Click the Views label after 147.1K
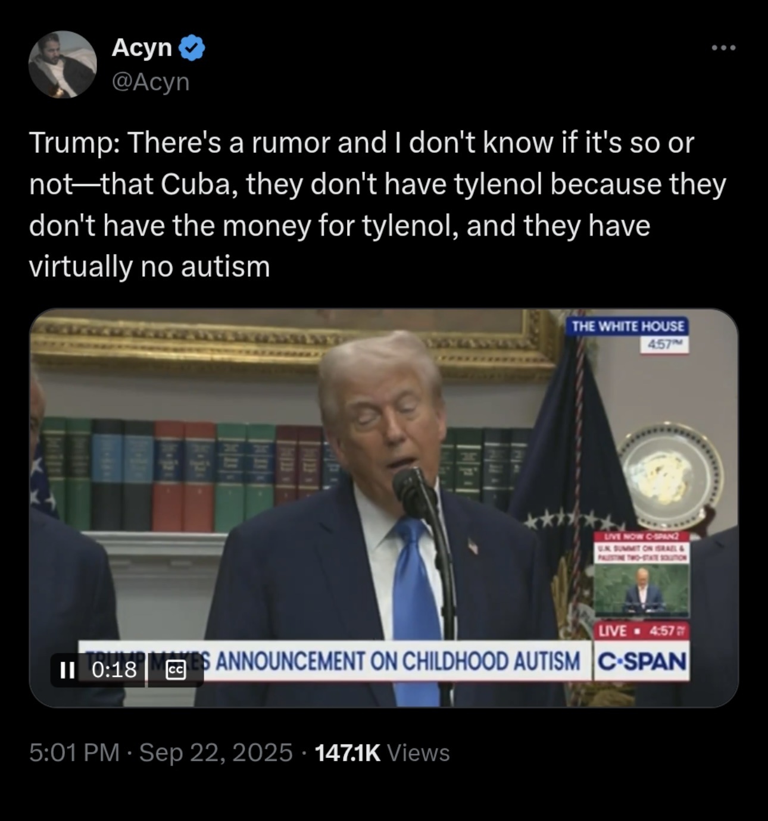The image size is (768, 821). [419, 753]
